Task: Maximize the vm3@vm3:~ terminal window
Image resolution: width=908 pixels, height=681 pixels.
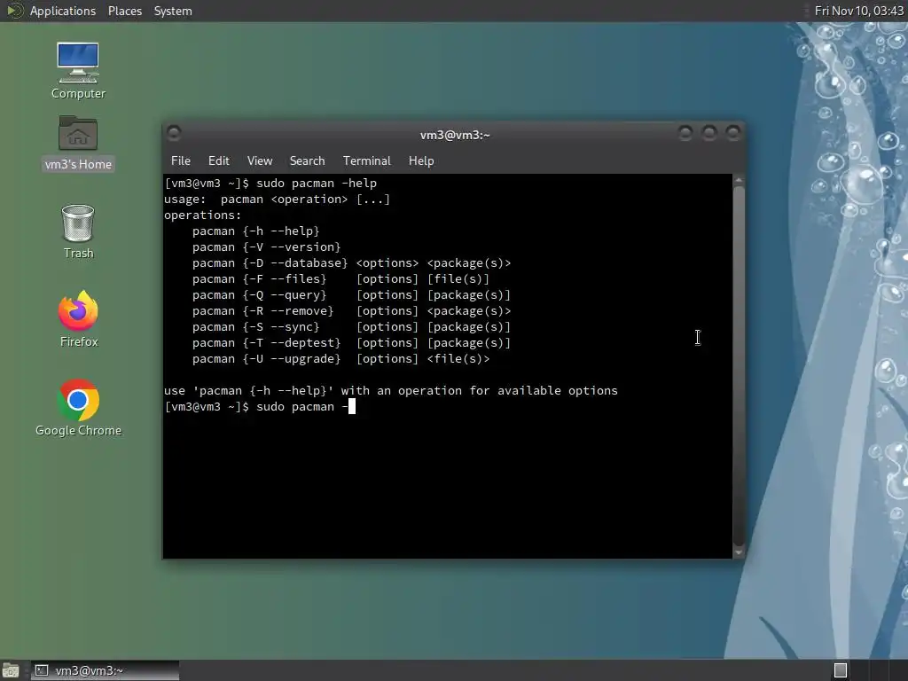Action: tap(709, 134)
